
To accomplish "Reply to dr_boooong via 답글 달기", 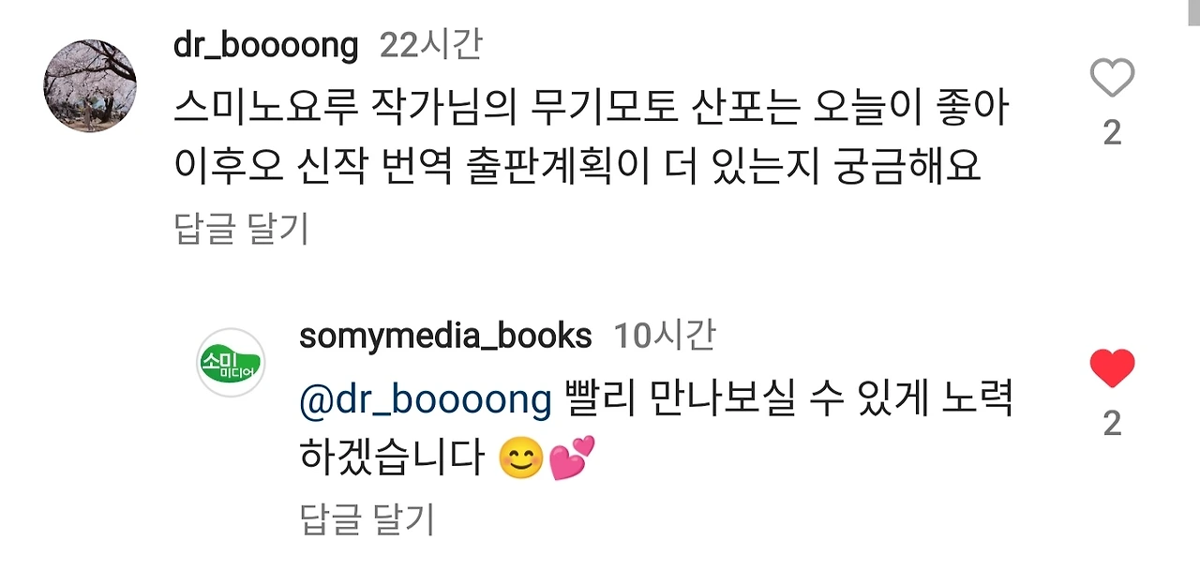I will (x=242, y=228).
